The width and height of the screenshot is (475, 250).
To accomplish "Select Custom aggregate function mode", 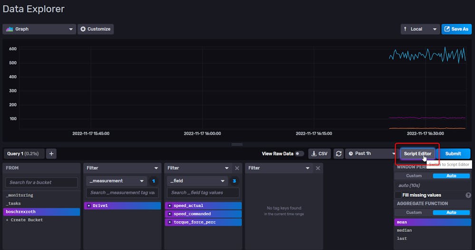I will click(x=414, y=212).
